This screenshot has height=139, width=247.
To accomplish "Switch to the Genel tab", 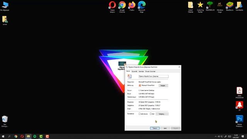I will pos(128,71).
